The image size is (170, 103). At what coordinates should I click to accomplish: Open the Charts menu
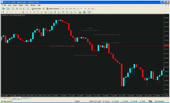click(21, 5)
